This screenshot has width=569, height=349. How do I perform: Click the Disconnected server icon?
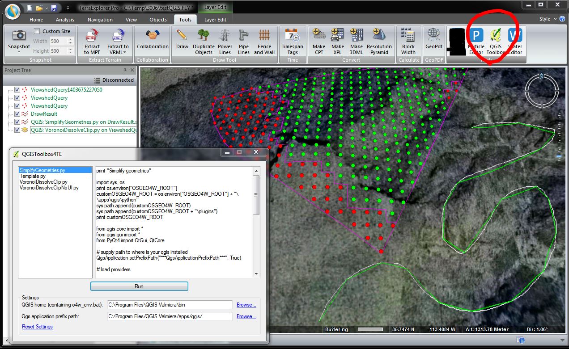click(x=97, y=80)
